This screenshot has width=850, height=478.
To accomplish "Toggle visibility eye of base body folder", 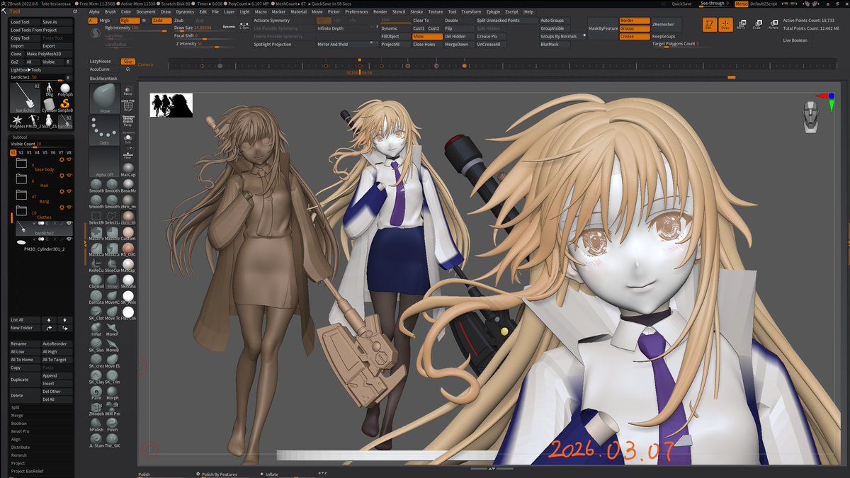I will [69, 160].
